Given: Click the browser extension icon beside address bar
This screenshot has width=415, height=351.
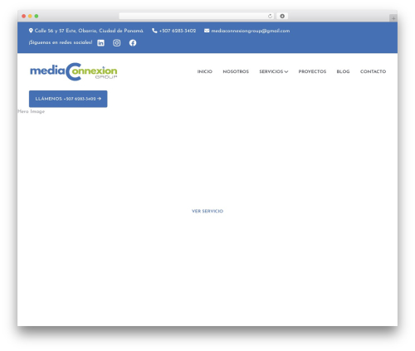Looking at the screenshot, I should [282, 16].
